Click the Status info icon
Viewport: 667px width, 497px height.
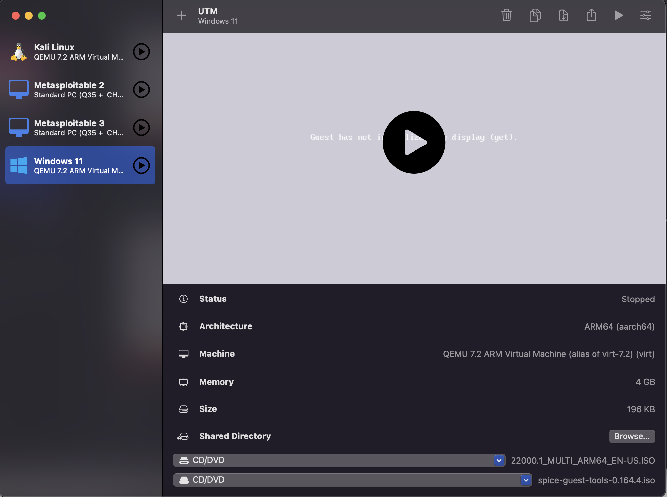coord(184,299)
